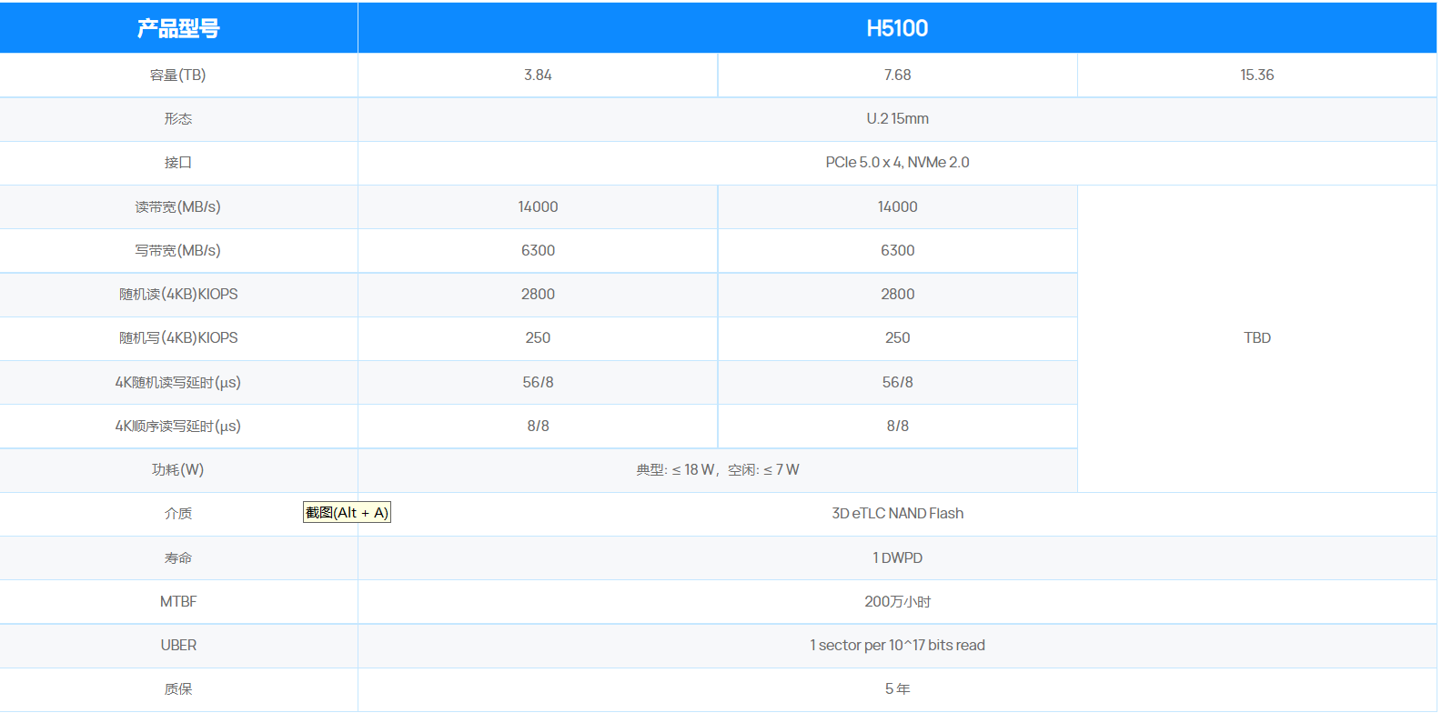Select the 4K顺序读写延时 row label
1442x713 pixels.
pyautogui.click(x=178, y=427)
